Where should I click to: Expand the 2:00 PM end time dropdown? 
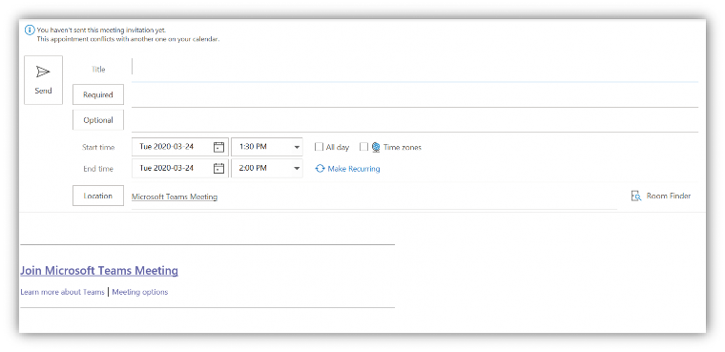[x=297, y=168]
